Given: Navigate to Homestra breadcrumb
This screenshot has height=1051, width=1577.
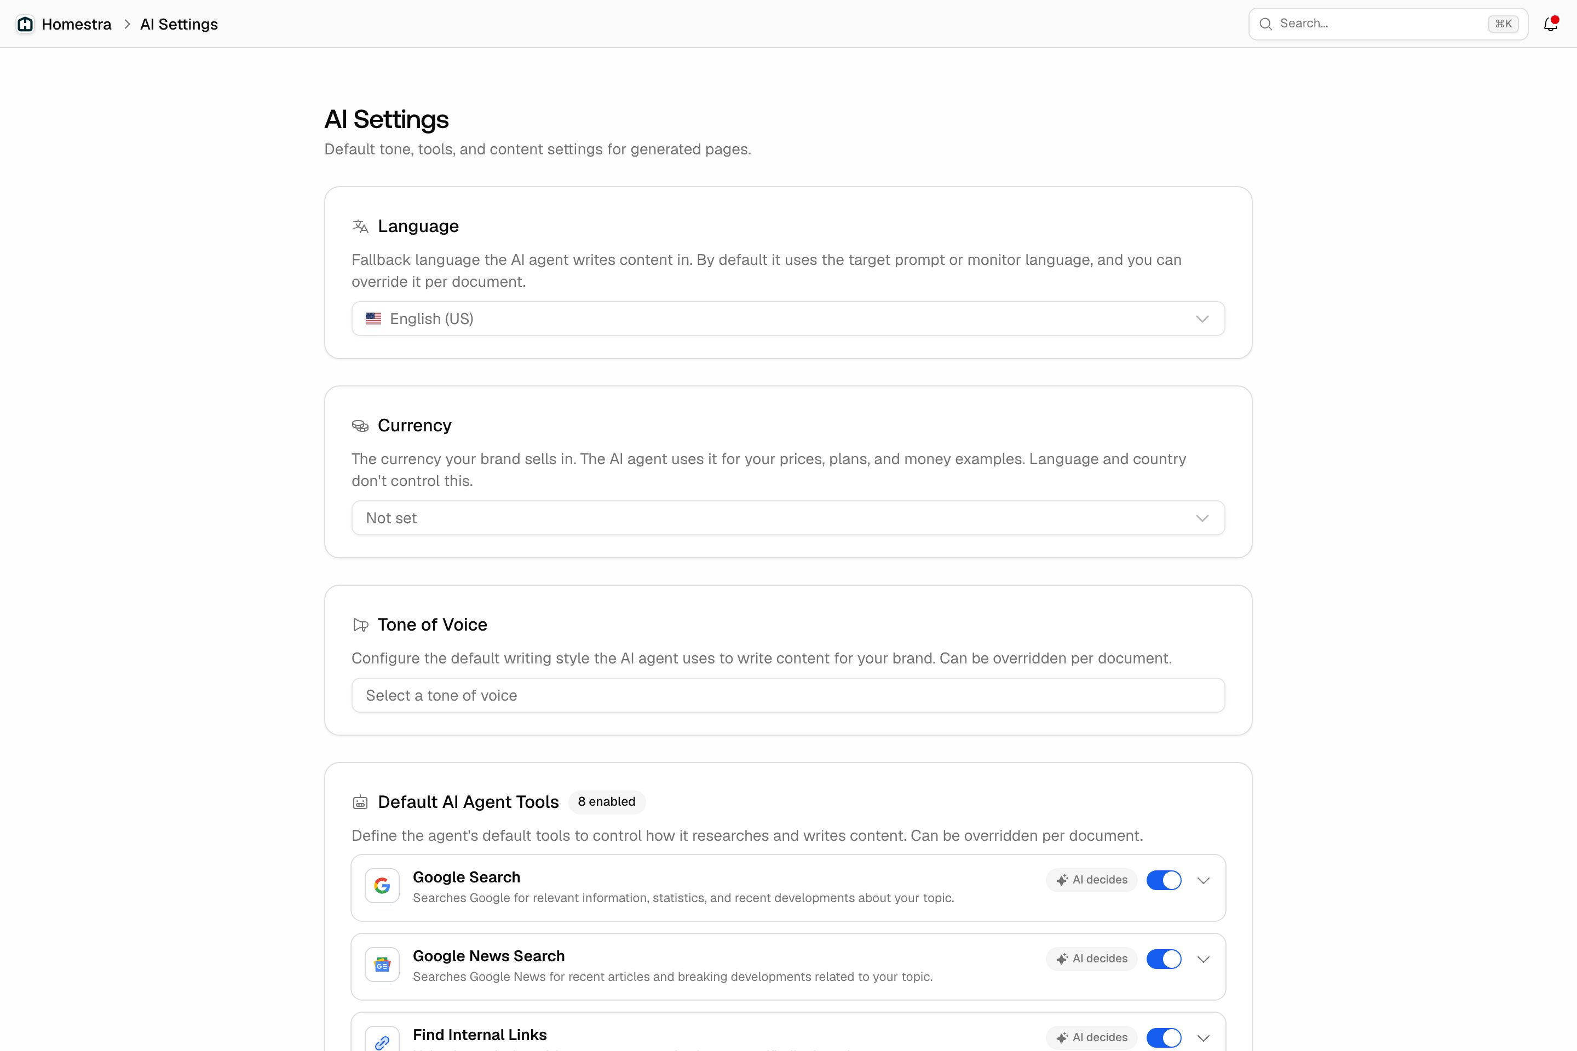Looking at the screenshot, I should coord(77,24).
